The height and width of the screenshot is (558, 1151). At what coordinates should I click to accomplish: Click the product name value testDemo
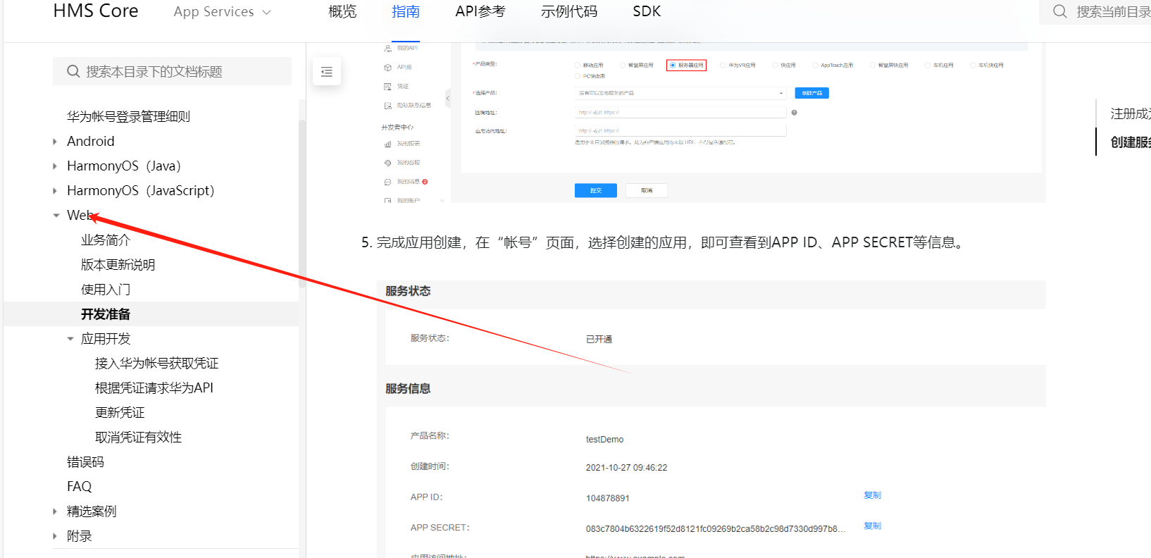604,440
